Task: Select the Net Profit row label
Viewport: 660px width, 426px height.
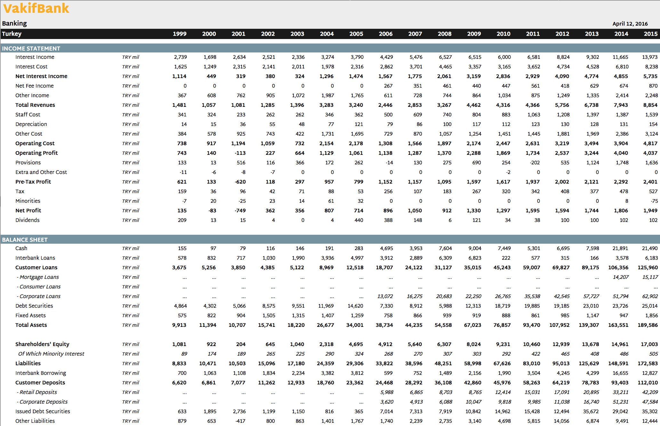Action: tap(28, 210)
